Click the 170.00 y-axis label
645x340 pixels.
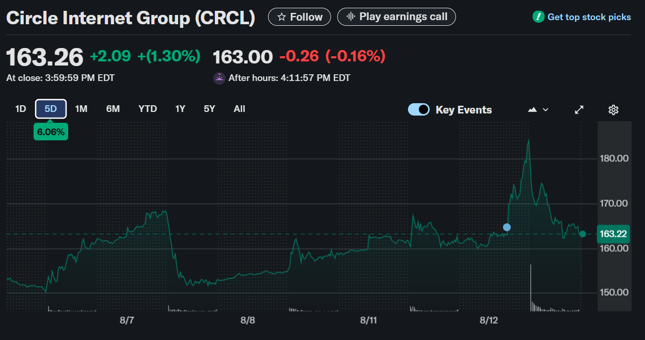[x=614, y=203]
